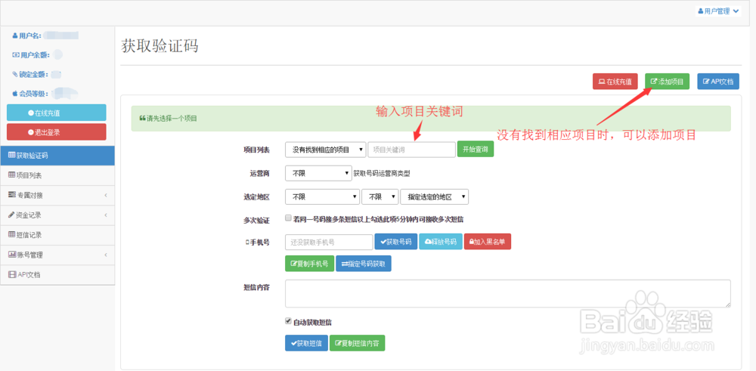Open the 运营商 不限 dropdown
Viewport: 756px width, 371px height.
pyautogui.click(x=318, y=173)
